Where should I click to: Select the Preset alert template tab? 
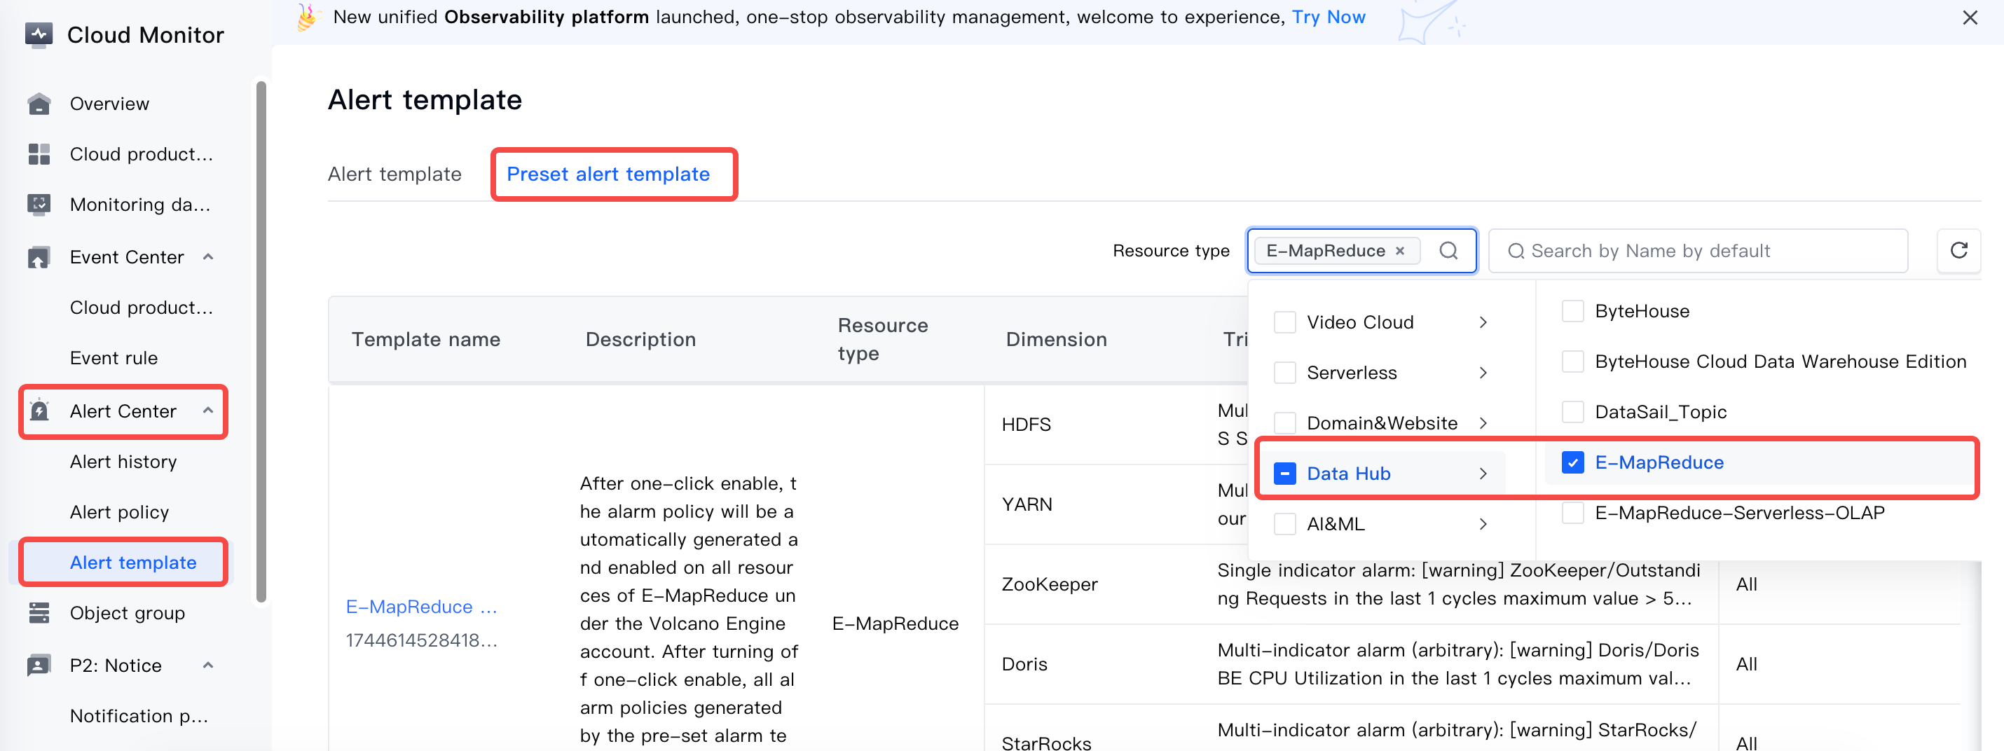tap(608, 173)
